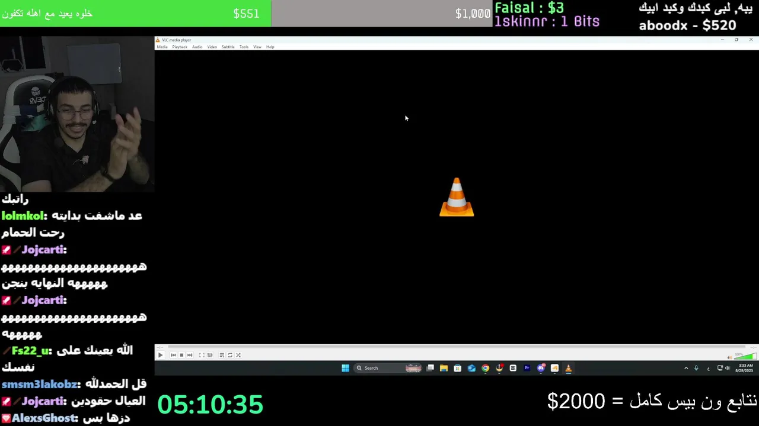Open Google Chrome from the taskbar

tap(485, 368)
